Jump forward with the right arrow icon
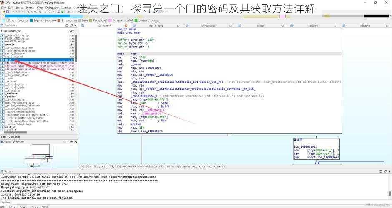Image resolution: width=392 pixels, height=208 pixels. [20, 12]
